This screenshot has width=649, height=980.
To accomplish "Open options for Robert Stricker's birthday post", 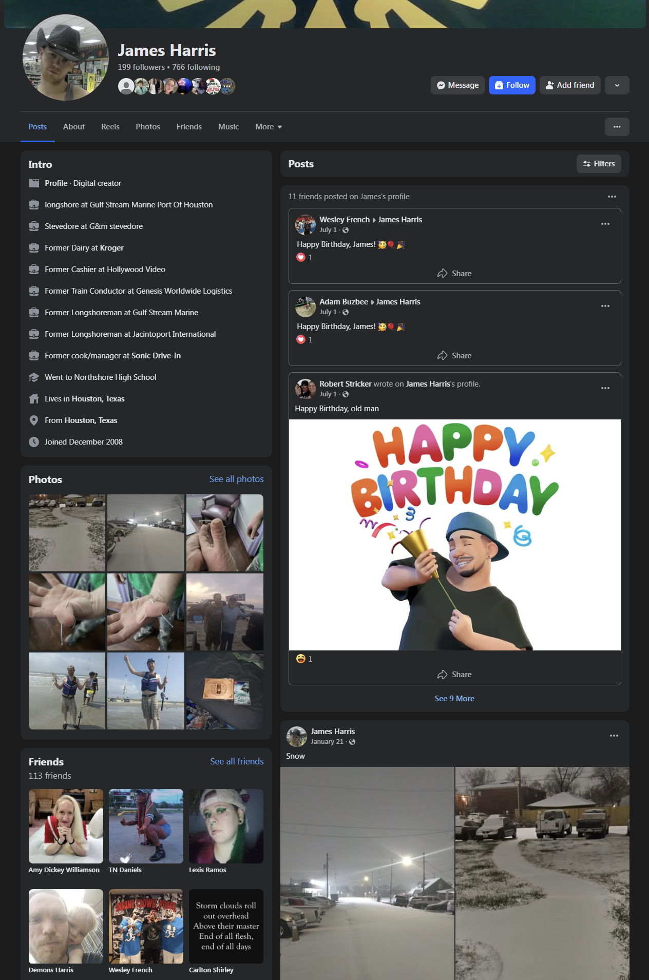I will [605, 388].
